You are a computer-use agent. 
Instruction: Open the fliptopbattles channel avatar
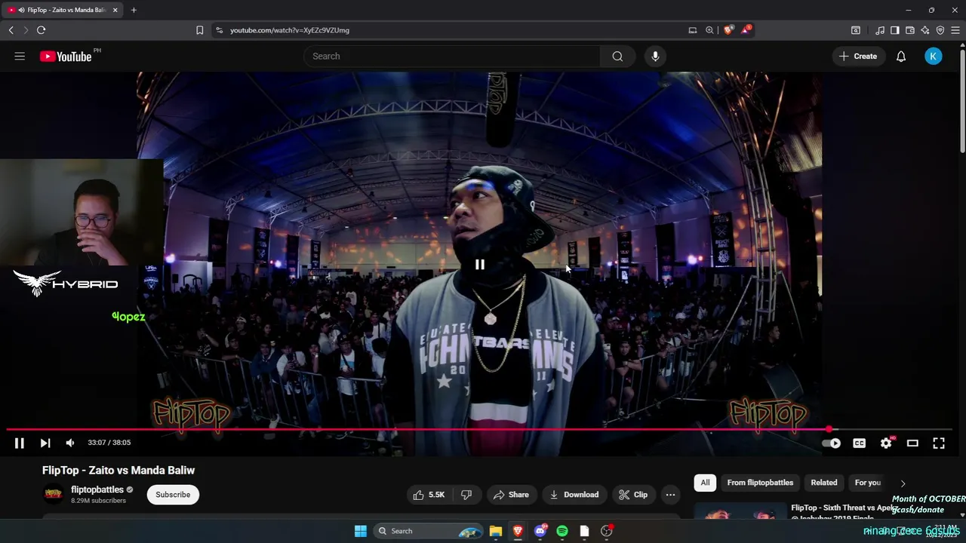pos(53,494)
